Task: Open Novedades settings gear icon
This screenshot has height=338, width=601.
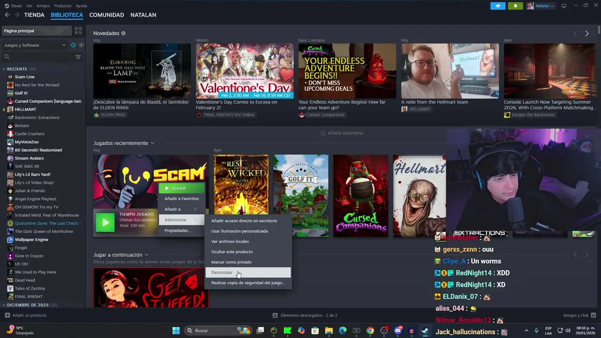Action: tap(123, 33)
